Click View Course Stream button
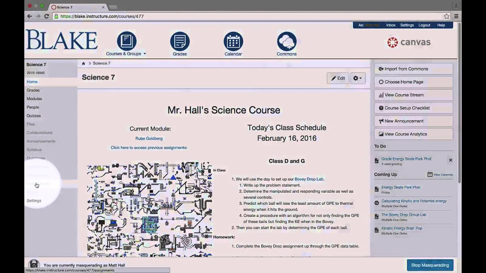The image size is (486, 273). [x=413, y=95]
